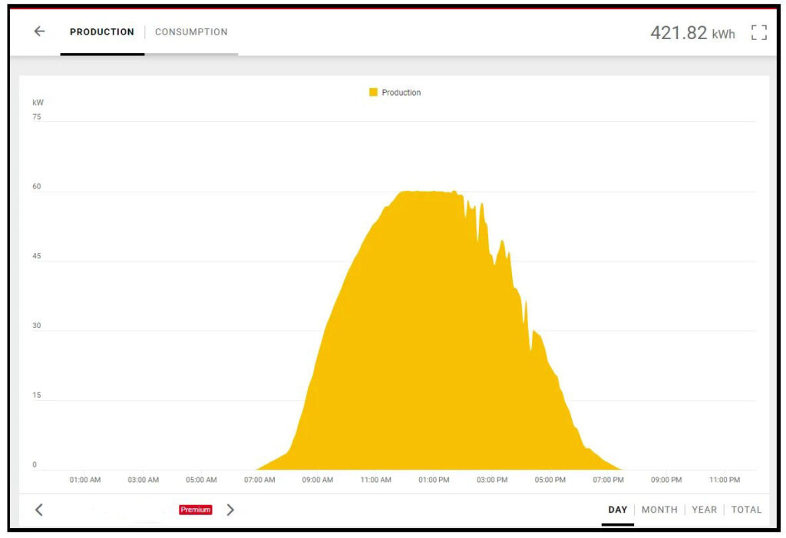The width and height of the screenshot is (786, 538).
Task: Select the PRODUCTION tab
Action: [101, 31]
